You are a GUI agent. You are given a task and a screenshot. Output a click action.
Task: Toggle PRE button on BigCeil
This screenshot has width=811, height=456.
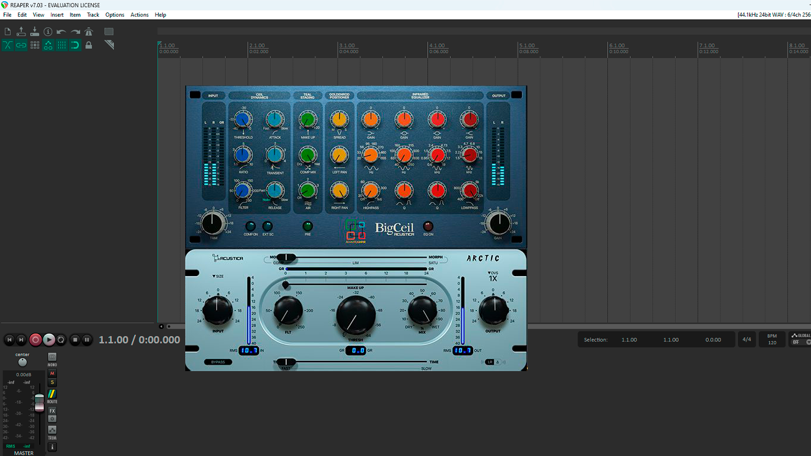(308, 226)
